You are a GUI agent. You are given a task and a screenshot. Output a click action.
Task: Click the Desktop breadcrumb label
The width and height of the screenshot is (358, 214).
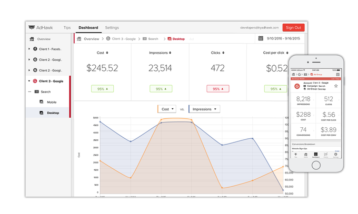pyautogui.click(x=178, y=39)
